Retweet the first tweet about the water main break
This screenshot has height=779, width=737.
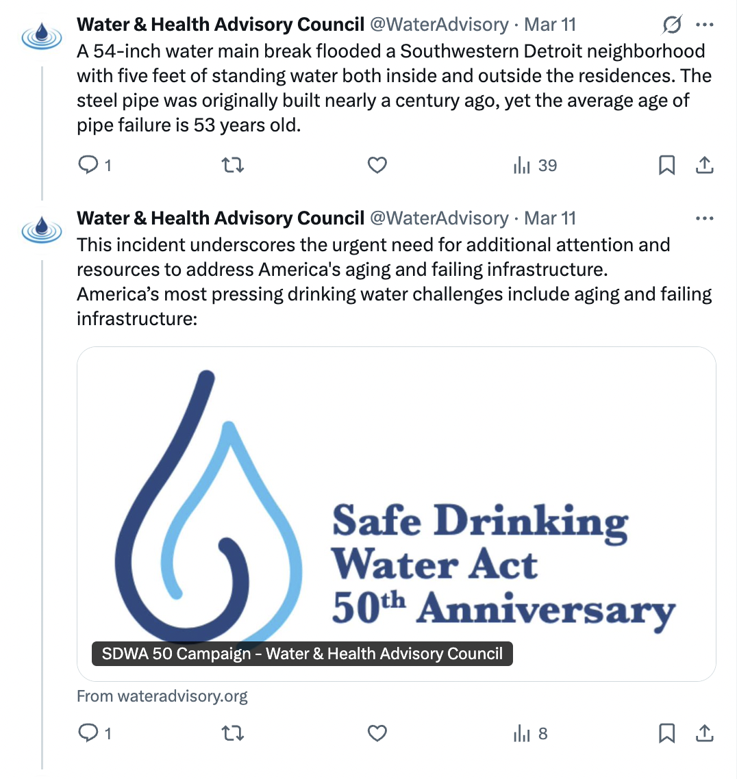pos(233,165)
